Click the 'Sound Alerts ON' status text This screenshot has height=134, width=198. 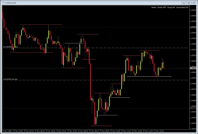[x=182, y=7]
